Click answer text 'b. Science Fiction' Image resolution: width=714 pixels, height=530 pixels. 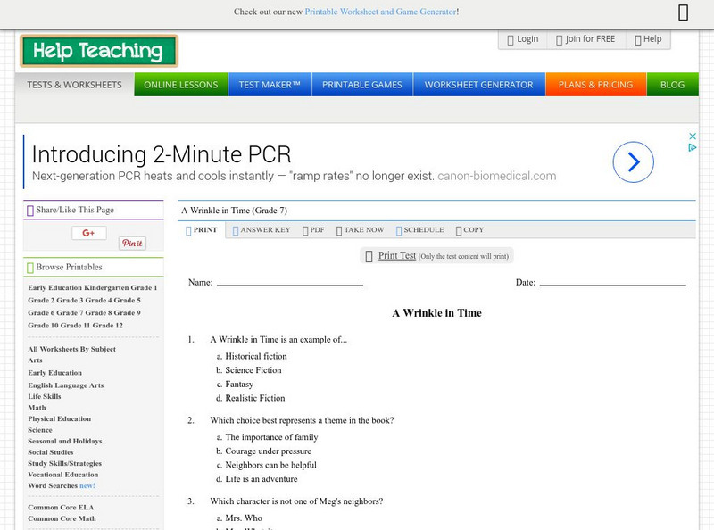pos(249,370)
